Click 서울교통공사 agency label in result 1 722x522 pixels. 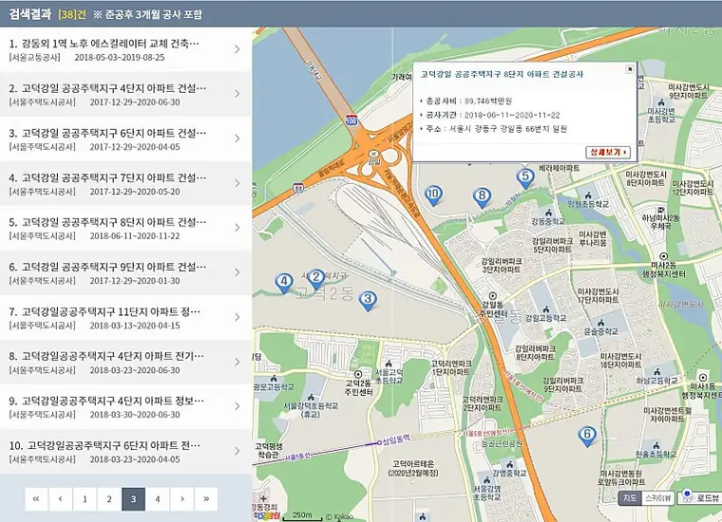coord(34,58)
